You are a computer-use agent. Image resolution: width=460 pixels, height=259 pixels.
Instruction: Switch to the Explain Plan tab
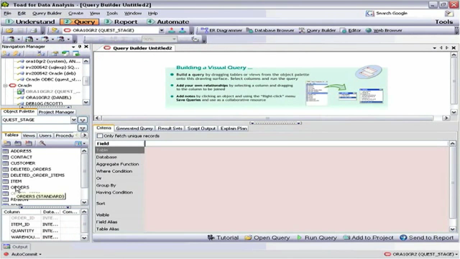point(234,128)
